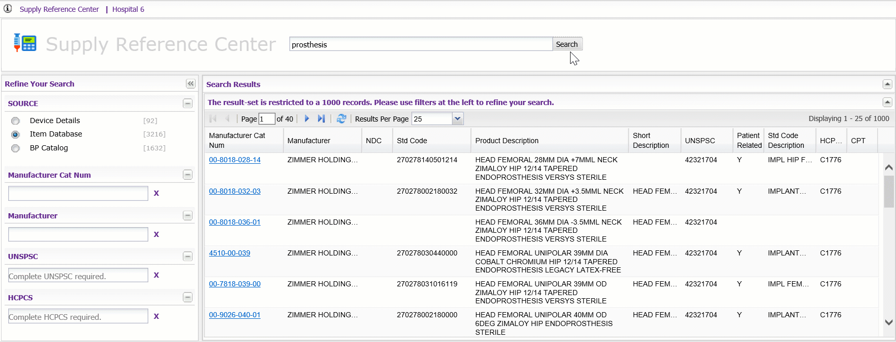
Task: Go to next page of results
Action: [x=307, y=118]
